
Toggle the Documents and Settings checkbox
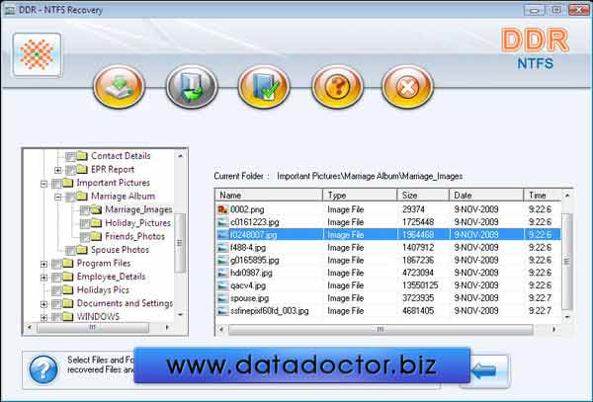click(x=56, y=304)
